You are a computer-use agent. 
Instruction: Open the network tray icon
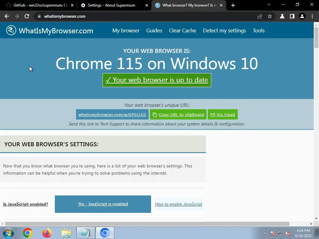(x=280, y=233)
